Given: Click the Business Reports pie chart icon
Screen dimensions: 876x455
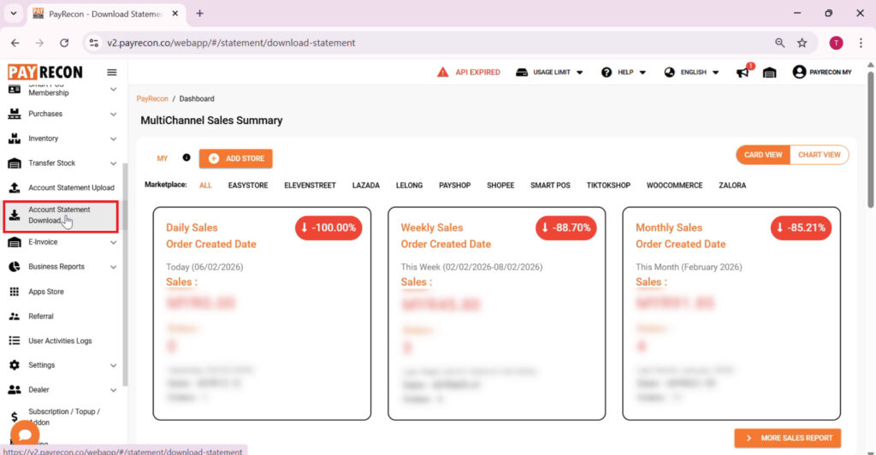Looking at the screenshot, I should (15, 267).
